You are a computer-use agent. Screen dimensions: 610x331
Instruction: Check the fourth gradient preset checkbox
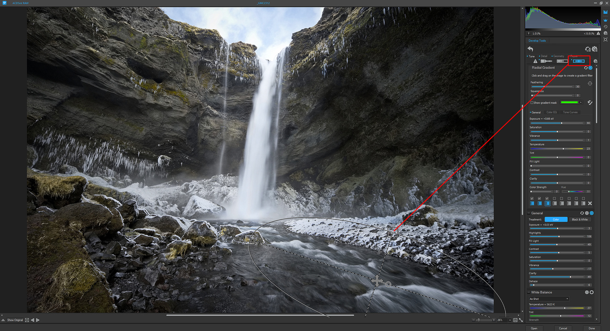554,199
